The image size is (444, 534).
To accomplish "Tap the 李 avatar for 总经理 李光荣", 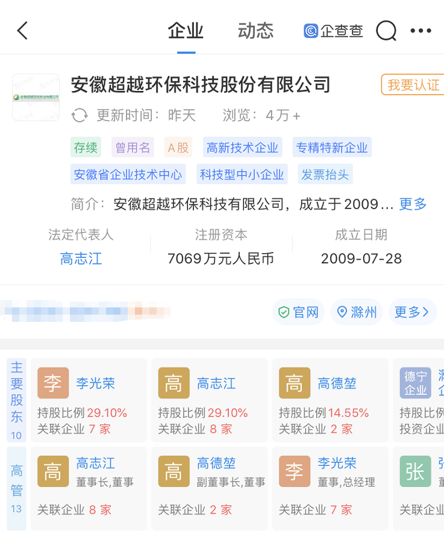I will pyautogui.click(x=295, y=471).
